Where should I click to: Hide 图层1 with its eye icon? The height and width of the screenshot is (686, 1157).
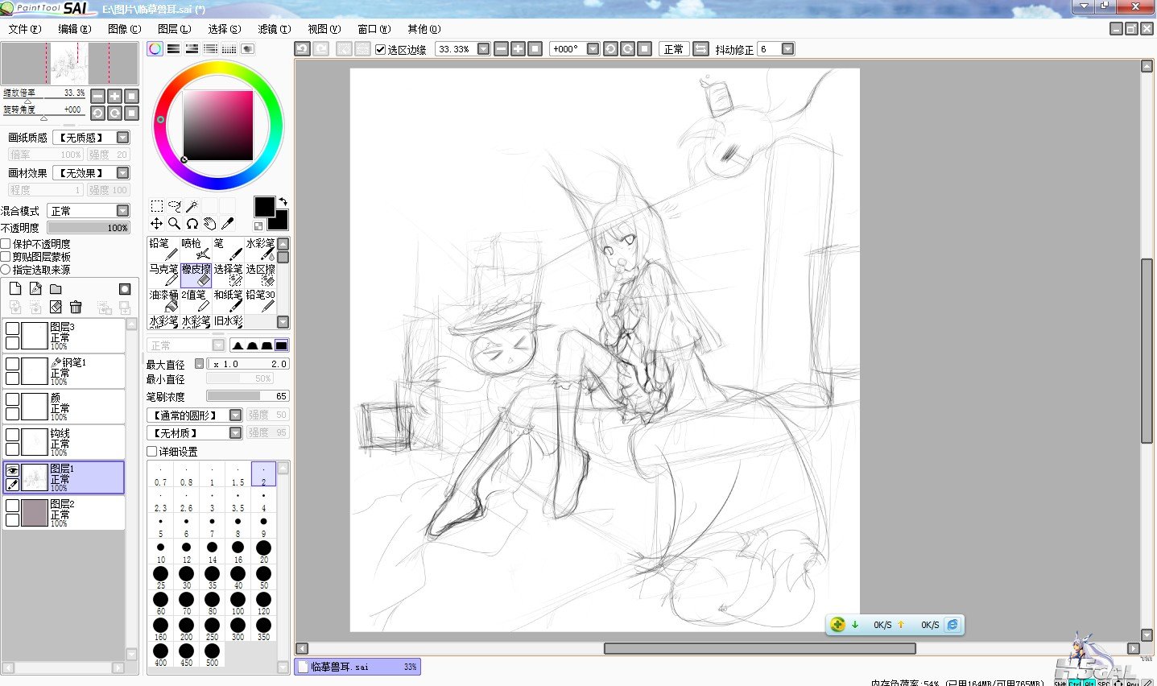[x=12, y=470]
